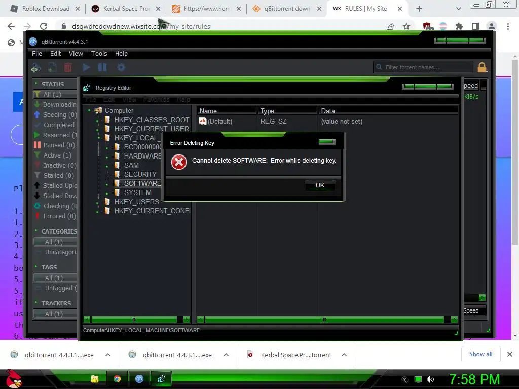The image size is (519, 389).
Task: Click the Registry Editor icon in the taskbar
Action: click(161, 379)
